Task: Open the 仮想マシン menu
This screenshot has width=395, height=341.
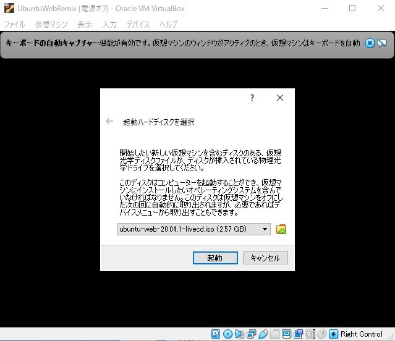Action: (51, 25)
